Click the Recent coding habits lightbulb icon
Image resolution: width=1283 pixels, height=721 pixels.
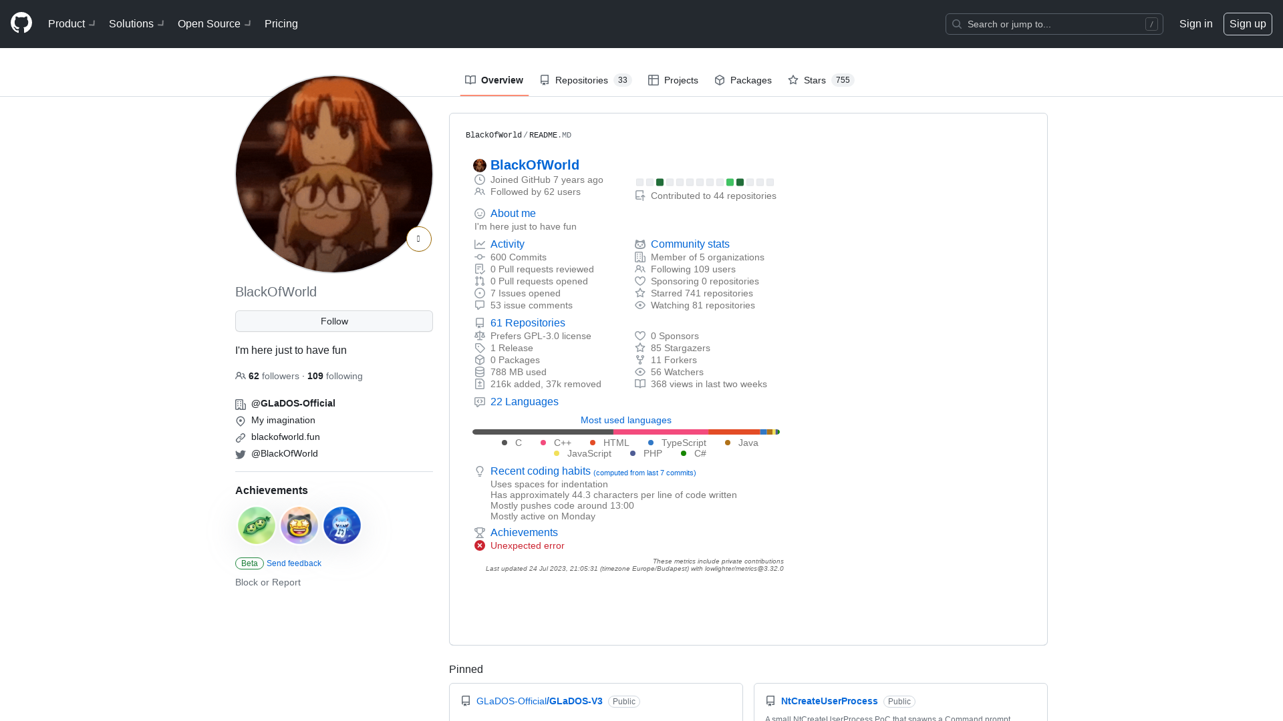pos(480,471)
